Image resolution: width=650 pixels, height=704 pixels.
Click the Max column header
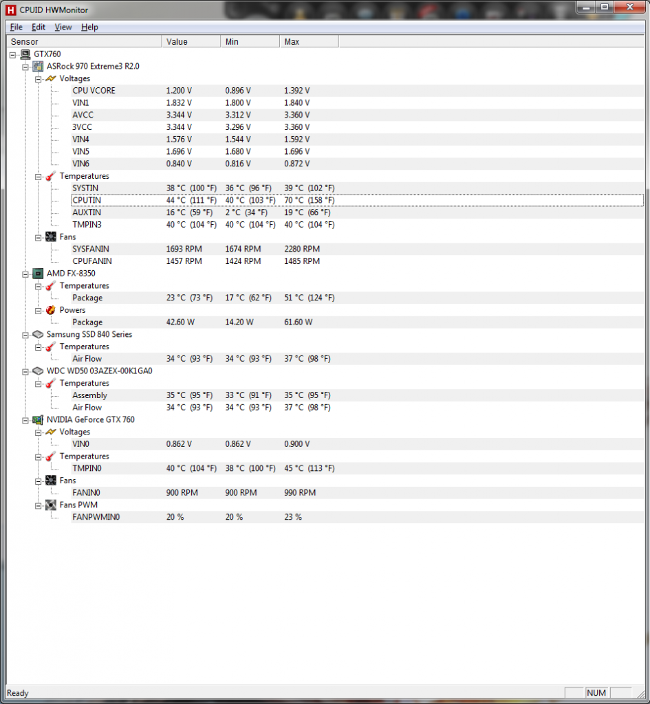click(309, 41)
